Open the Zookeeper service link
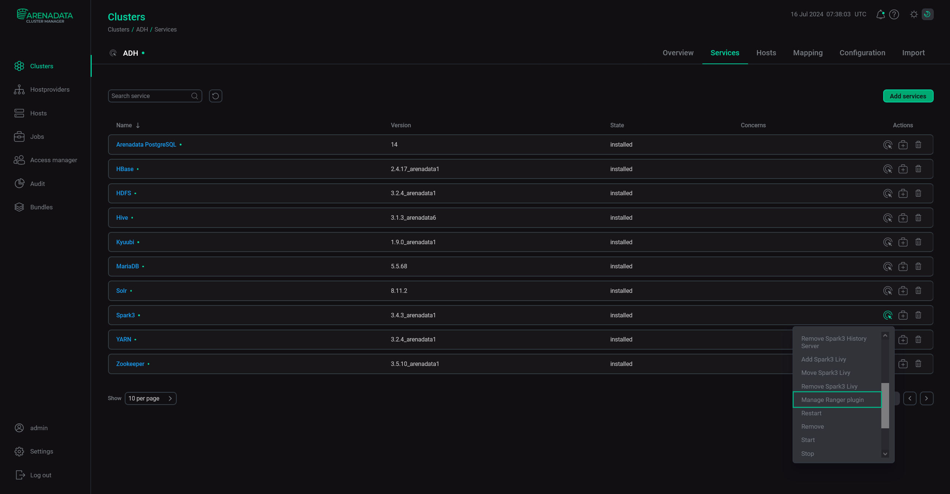Screen dimensions: 950x494 point(130,364)
